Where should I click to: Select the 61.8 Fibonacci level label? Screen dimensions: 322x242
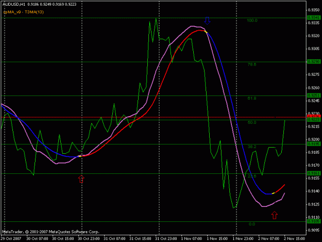(x=252, y=98)
